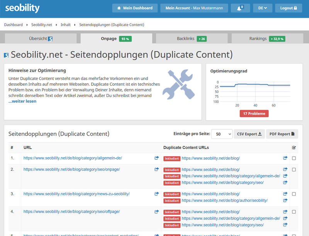The height and width of the screenshot is (236, 309).
Task: Click the ...weiter lesen link
Action: (x=22, y=101)
